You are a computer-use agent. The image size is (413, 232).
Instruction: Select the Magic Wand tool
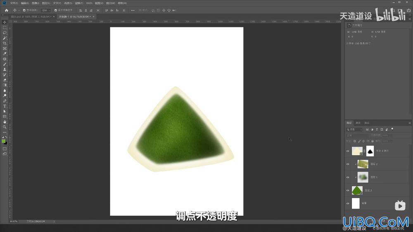(x=5, y=38)
